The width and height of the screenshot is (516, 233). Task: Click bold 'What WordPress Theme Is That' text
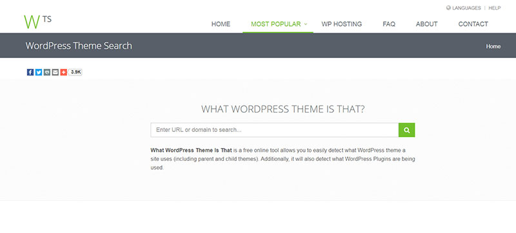pos(191,151)
